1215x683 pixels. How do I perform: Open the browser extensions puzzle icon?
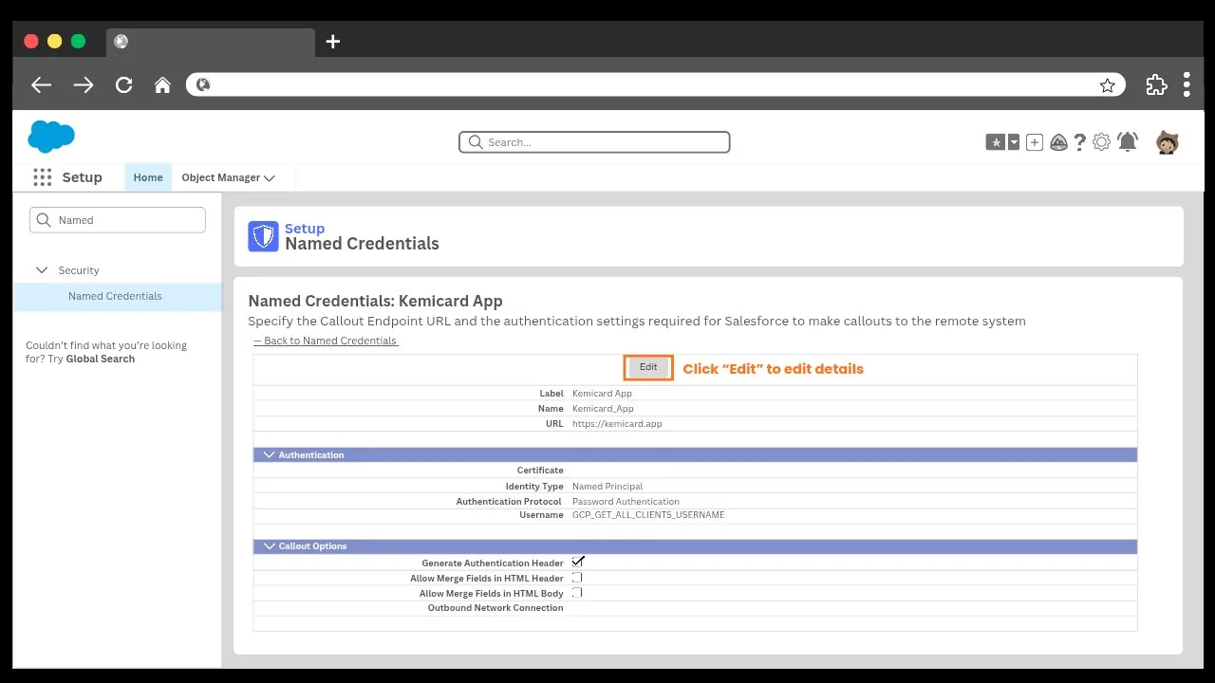[x=1156, y=84]
